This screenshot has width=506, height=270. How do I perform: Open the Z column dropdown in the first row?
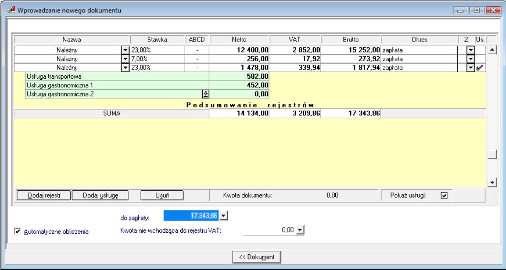(470, 50)
